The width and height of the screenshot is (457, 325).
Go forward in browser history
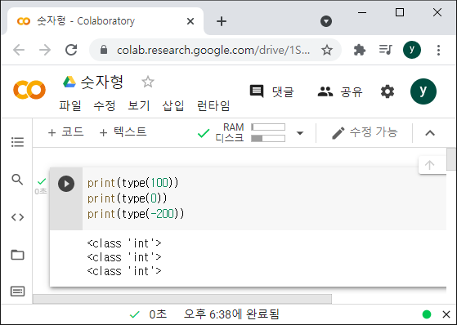[45, 50]
